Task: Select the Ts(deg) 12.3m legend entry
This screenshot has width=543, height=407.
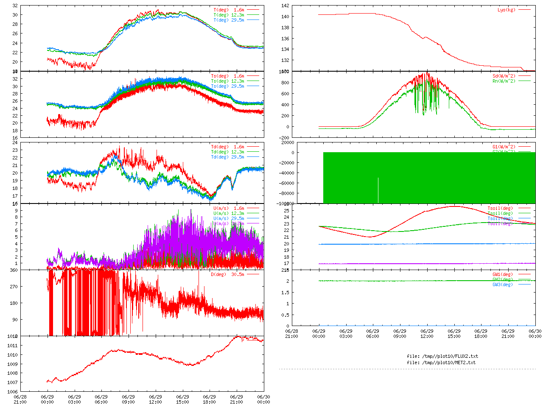Action: 227,81
